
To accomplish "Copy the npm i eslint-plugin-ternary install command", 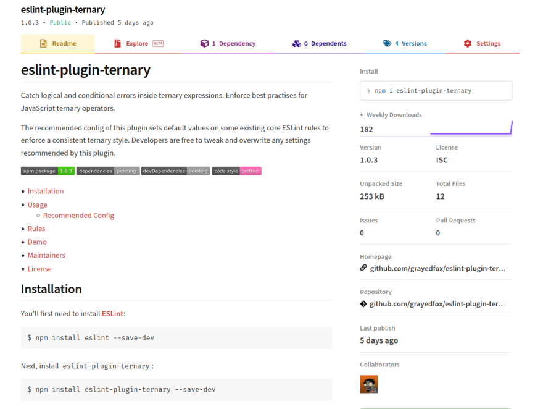I will point(436,91).
